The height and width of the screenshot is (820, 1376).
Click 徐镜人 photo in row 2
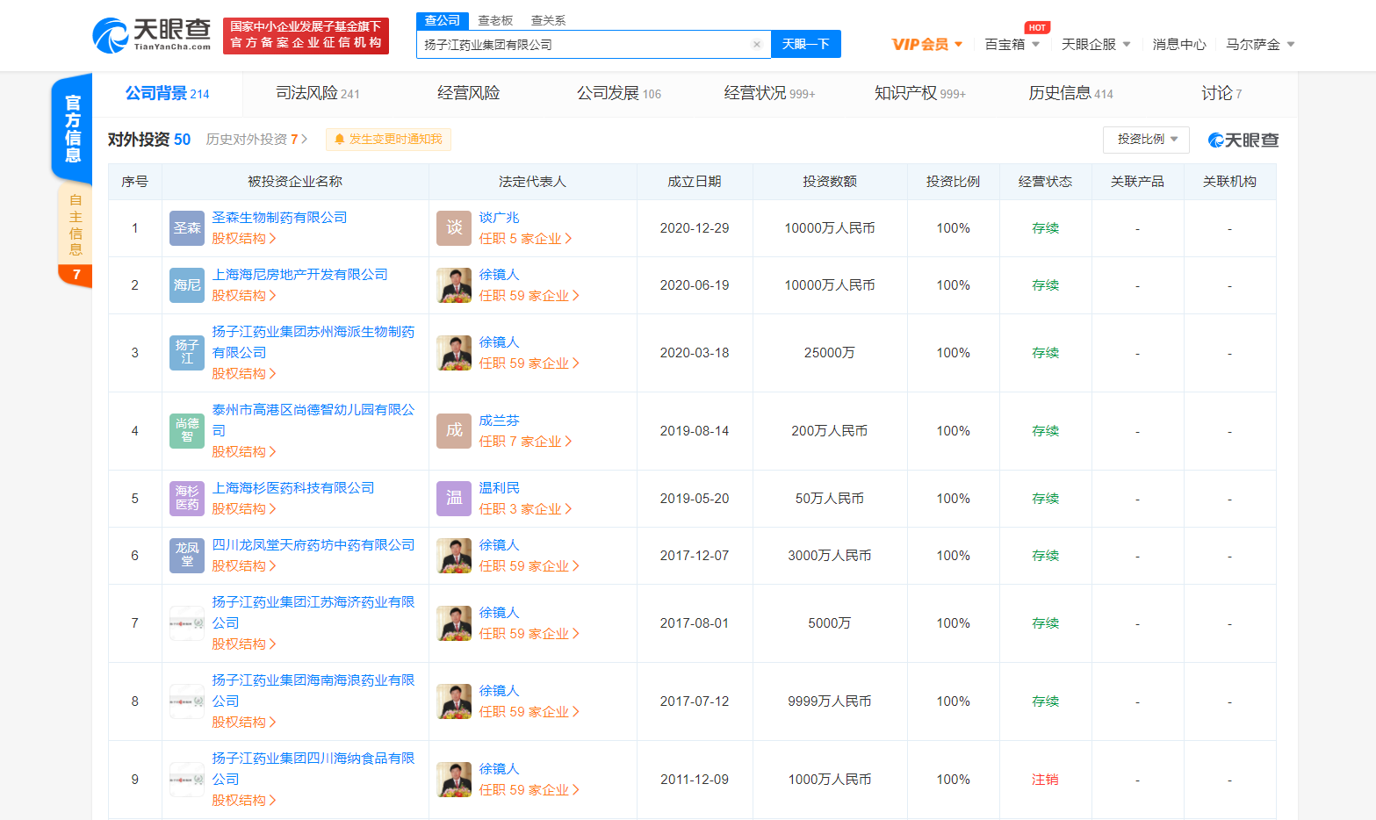(x=454, y=285)
